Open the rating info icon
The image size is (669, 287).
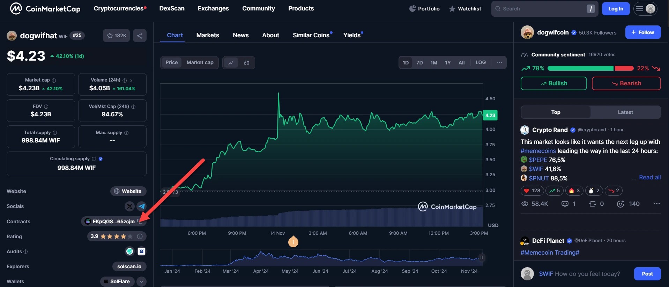point(140,236)
